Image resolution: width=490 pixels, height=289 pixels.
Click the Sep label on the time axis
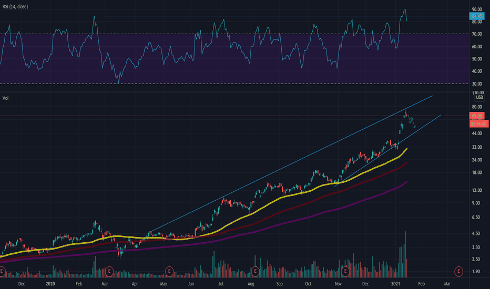pyautogui.click(x=279, y=284)
